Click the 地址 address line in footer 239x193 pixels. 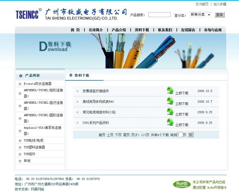pyautogui.click(x=47, y=184)
